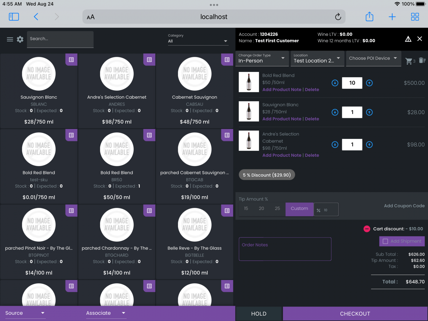Reload the localhost page
Screen dimensions: 428x321
click(338, 17)
